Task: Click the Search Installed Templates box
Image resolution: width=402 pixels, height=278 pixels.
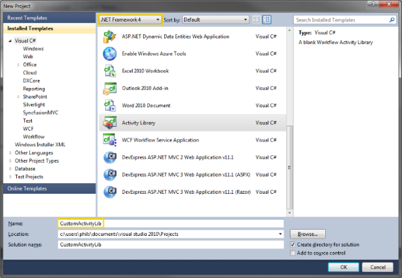Action: click(344, 20)
